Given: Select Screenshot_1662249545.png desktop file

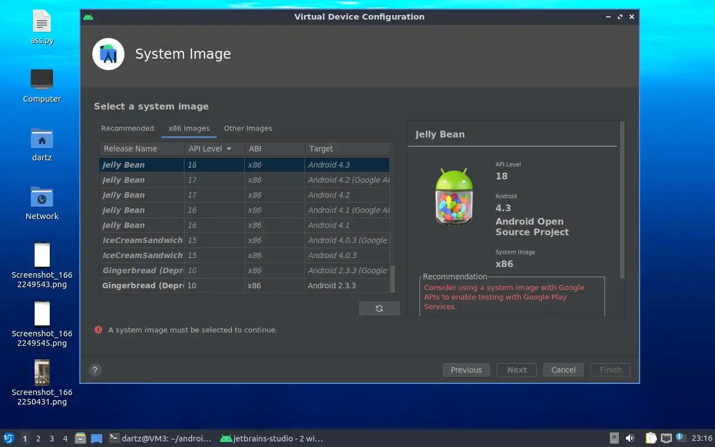Looking at the screenshot, I should [x=42, y=324].
